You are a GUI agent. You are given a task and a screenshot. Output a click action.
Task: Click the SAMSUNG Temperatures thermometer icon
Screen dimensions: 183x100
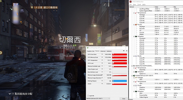point(136,68)
